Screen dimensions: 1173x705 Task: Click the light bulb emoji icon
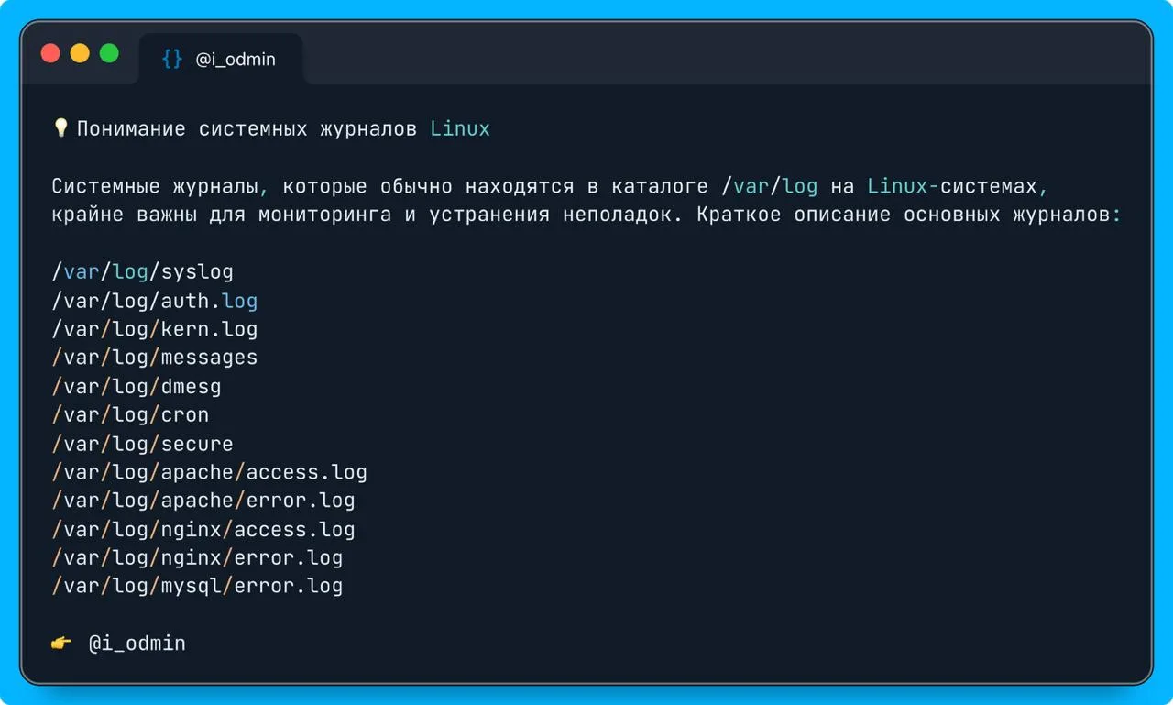pos(60,127)
